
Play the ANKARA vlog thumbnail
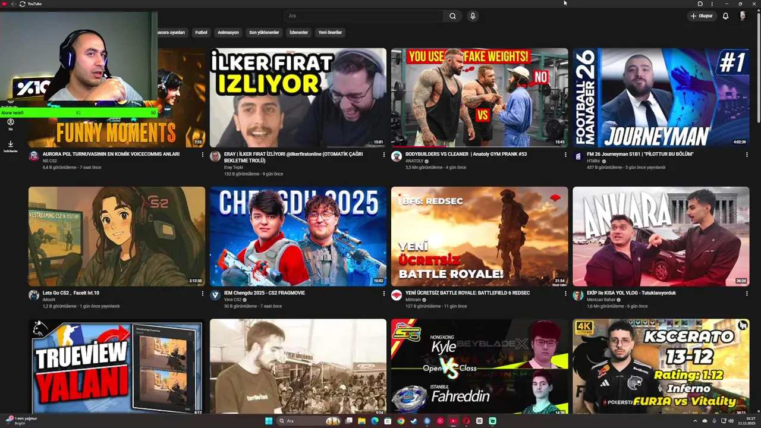tap(661, 237)
